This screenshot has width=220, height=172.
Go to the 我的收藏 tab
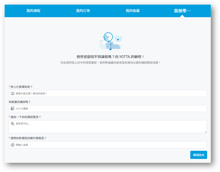133,11
